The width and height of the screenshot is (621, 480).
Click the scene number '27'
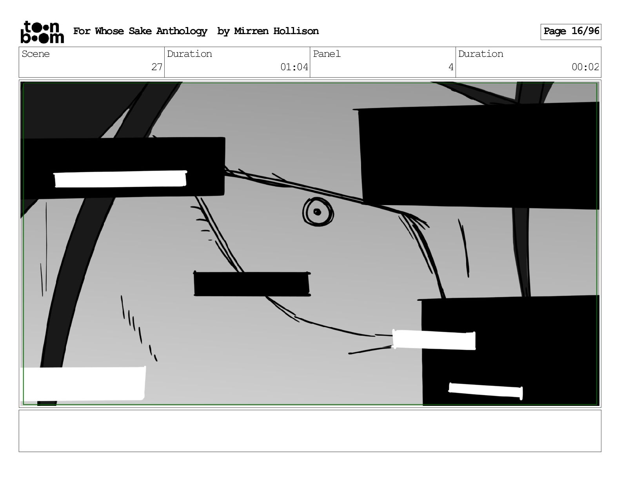coord(157,67)
